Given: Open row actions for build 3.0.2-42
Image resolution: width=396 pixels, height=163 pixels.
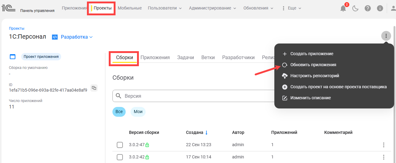Looking at the screenshot, I should point(383,157).
